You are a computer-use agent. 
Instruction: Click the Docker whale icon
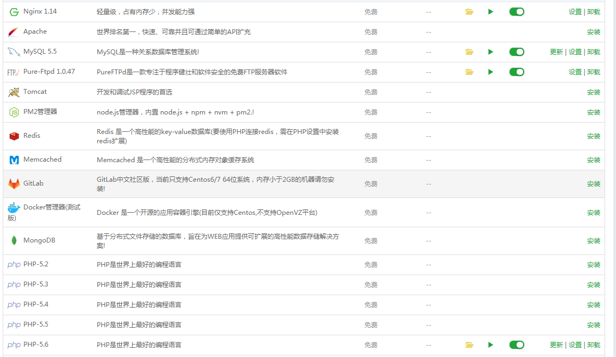(14, 208)
